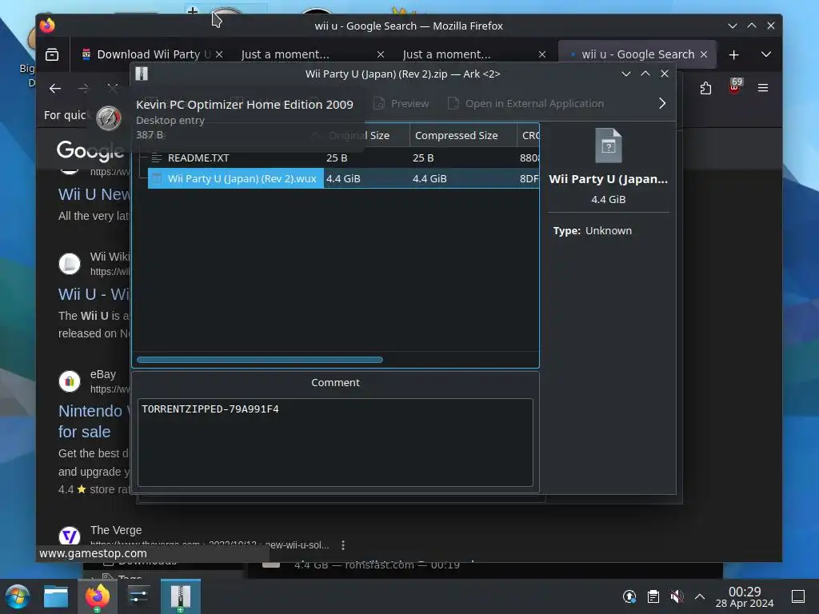
Task: Unmute the volume tray icon
Action: (x=677, y=596)
